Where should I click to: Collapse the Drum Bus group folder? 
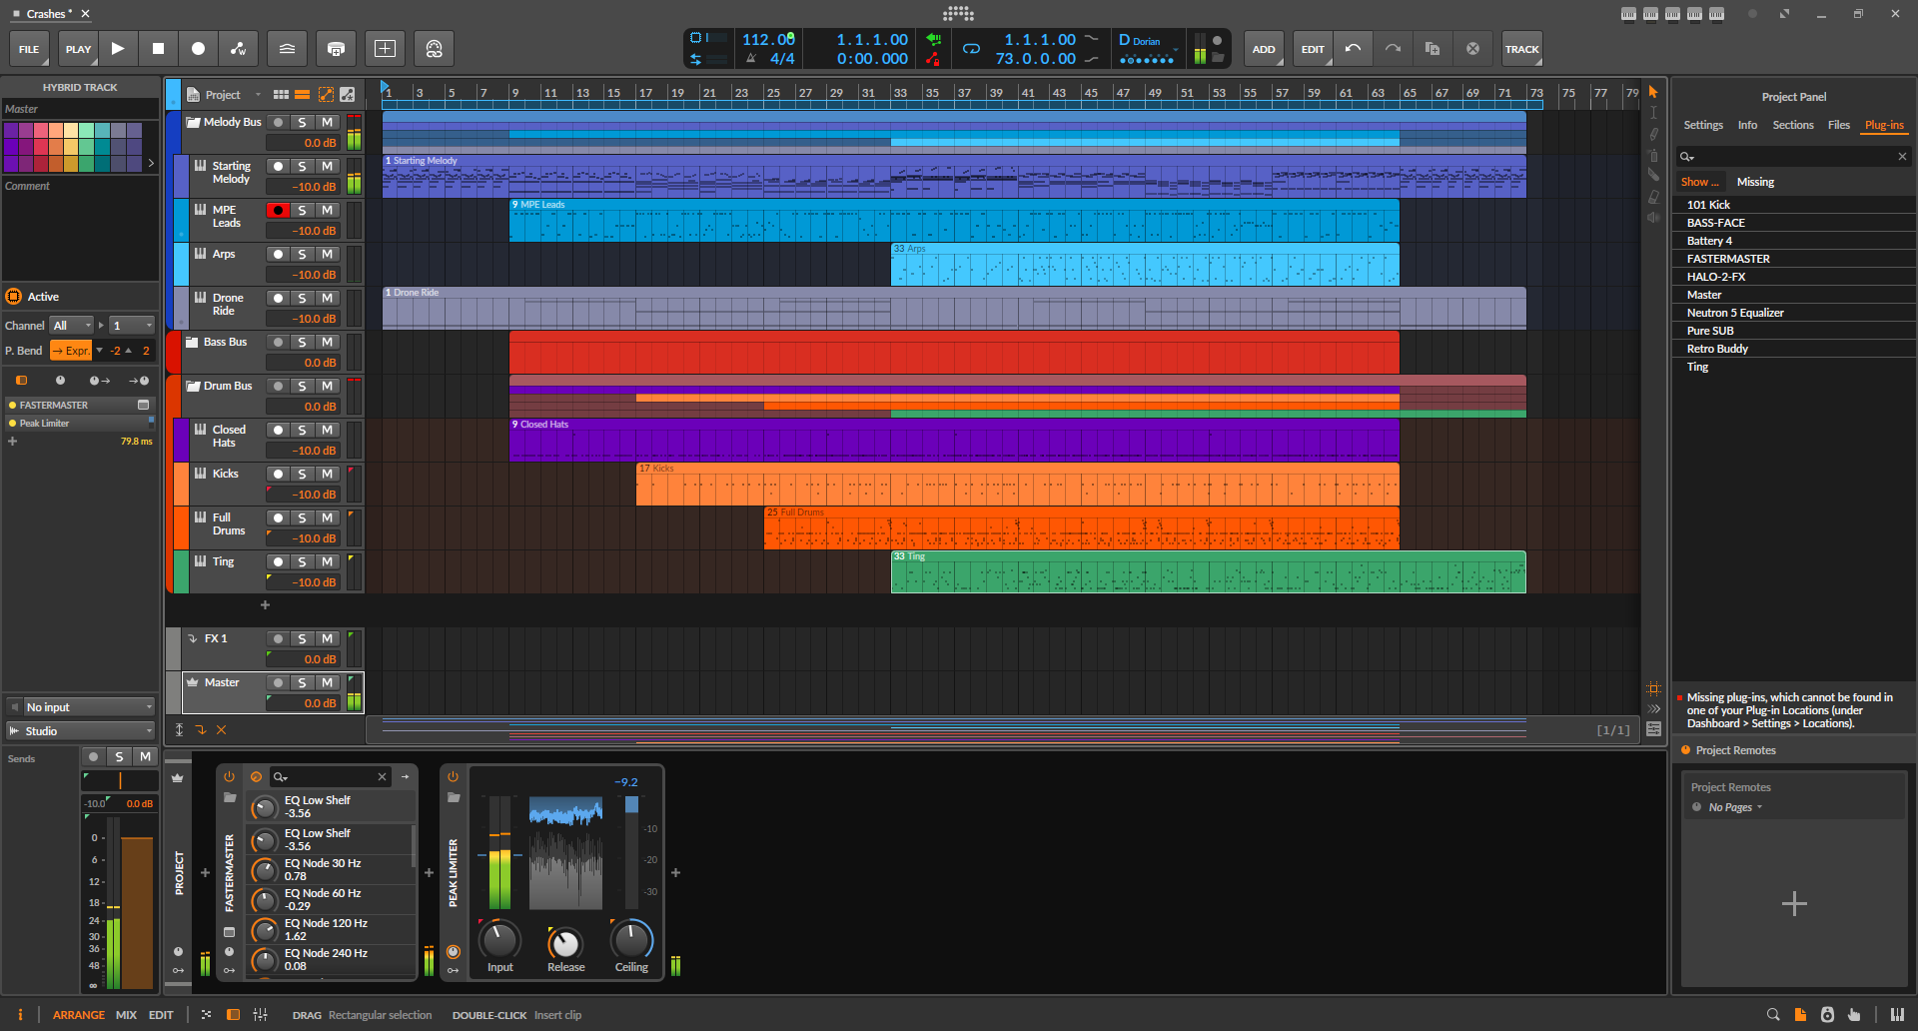click(194, 386)
